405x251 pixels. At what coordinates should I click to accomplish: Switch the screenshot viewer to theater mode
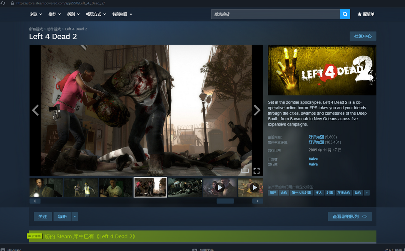click(x=245, y=170)
